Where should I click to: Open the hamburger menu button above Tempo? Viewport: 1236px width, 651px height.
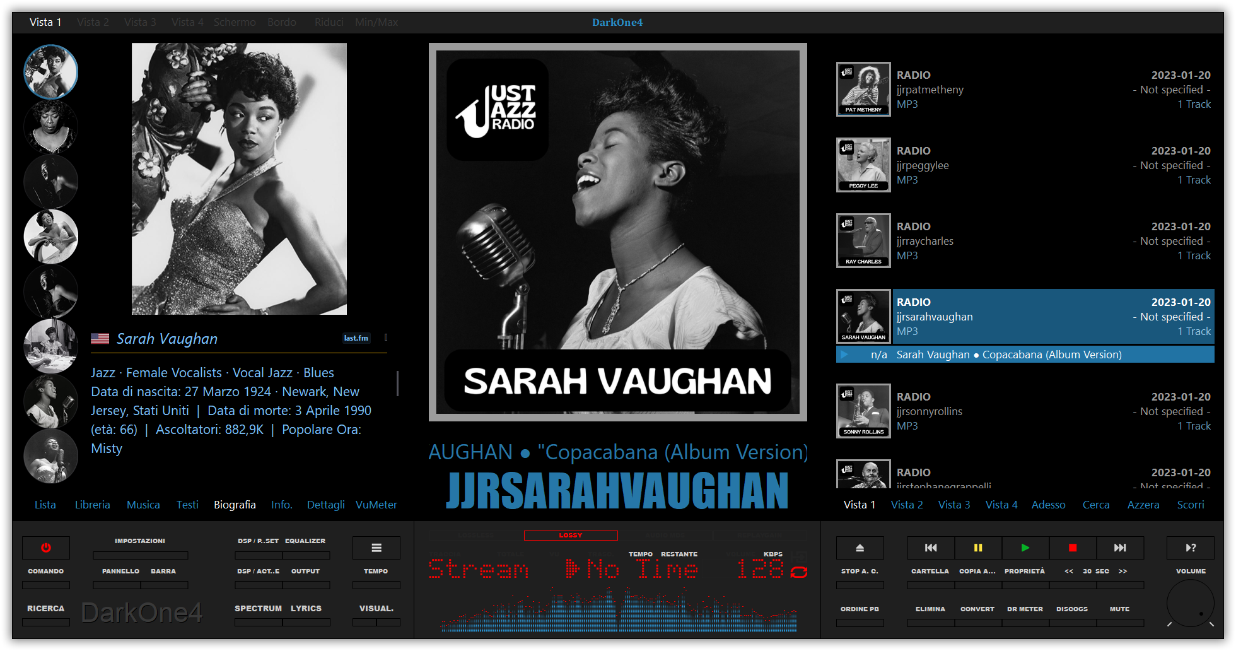click(x=376, y=548)
